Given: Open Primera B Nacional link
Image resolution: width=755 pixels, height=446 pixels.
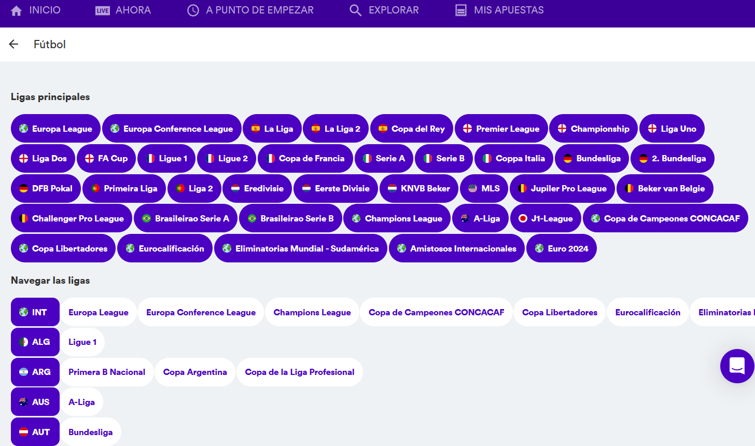Looking at the screenshot, I should point(107,372).
